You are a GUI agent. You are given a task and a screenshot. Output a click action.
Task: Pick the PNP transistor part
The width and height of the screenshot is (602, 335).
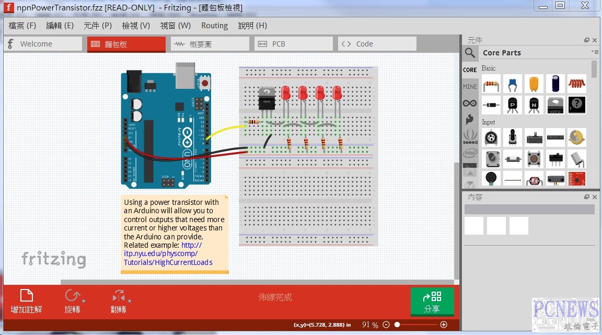[x=513, y=105]
